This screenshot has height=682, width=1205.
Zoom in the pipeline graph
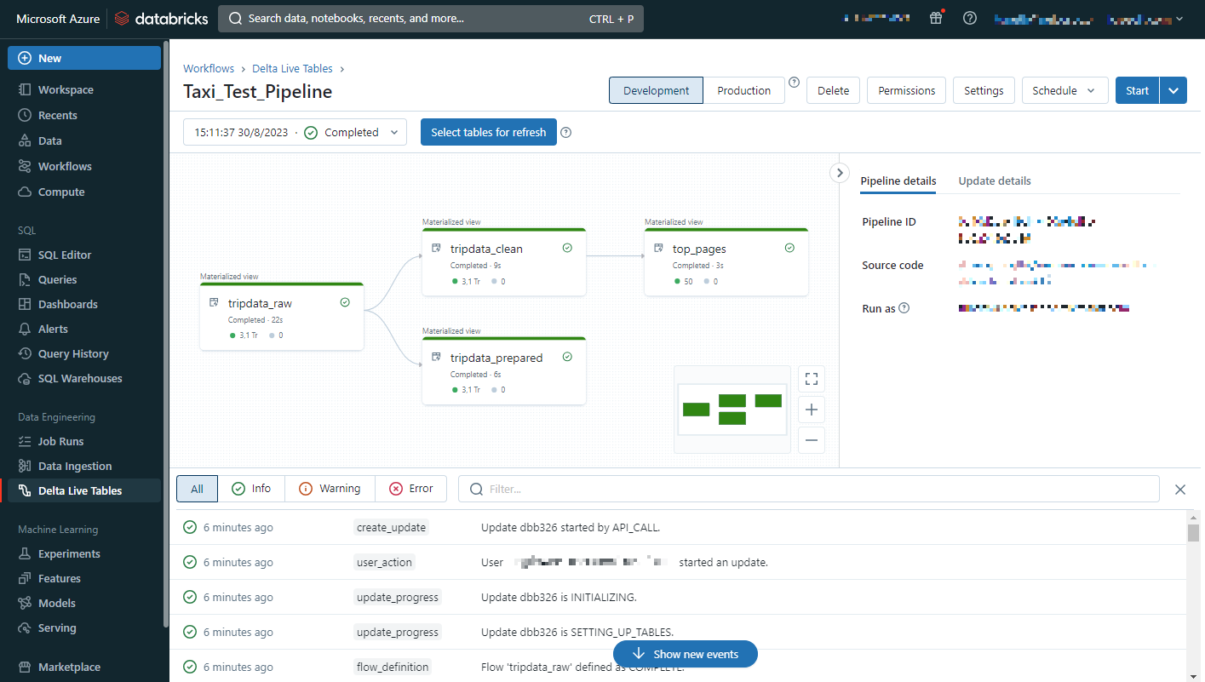coord(811,410)
